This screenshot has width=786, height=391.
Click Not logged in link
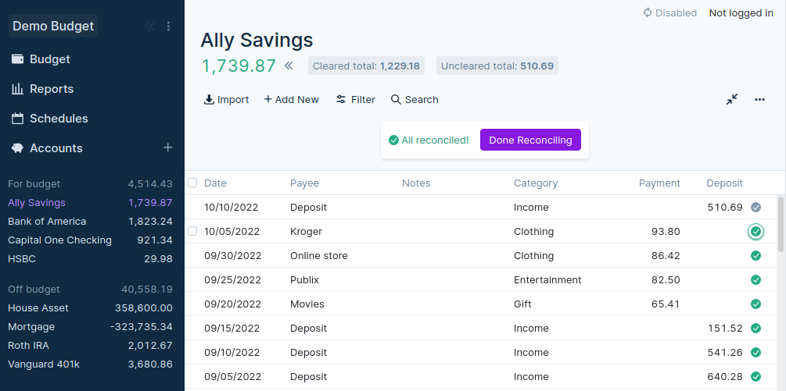741,12
